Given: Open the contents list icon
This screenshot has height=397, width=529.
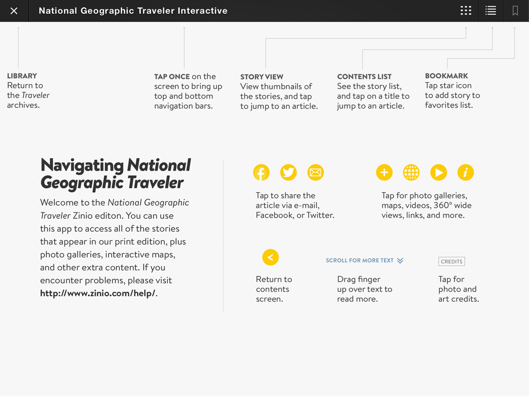Looking at the screenshot, I should (491, 11).
